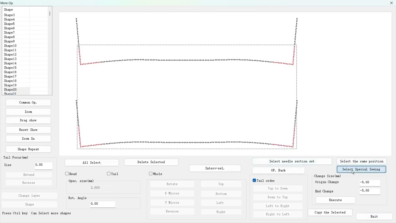The width and height of the screenshot is (396, 223).
Task: Select Shape8 in the list
Action: (9, 37)
